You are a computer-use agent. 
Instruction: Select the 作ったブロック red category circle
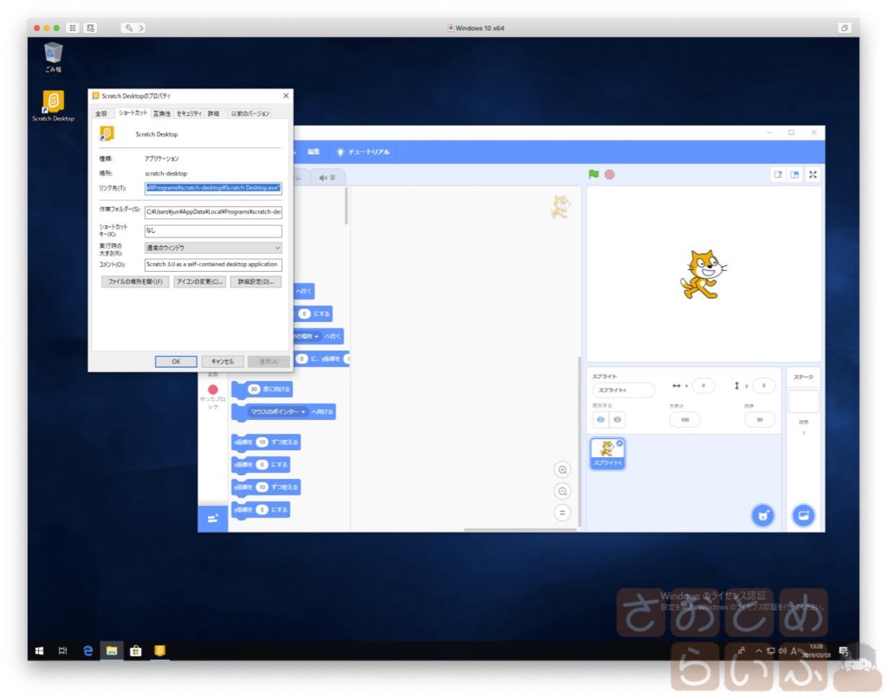click(x=213, y=390)
